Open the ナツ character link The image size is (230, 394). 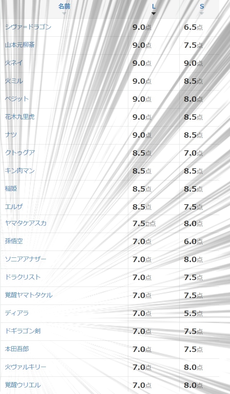11,135
